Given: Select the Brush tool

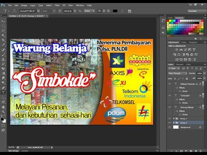Looking at the screenshot, I should click(x=3, y=54).
